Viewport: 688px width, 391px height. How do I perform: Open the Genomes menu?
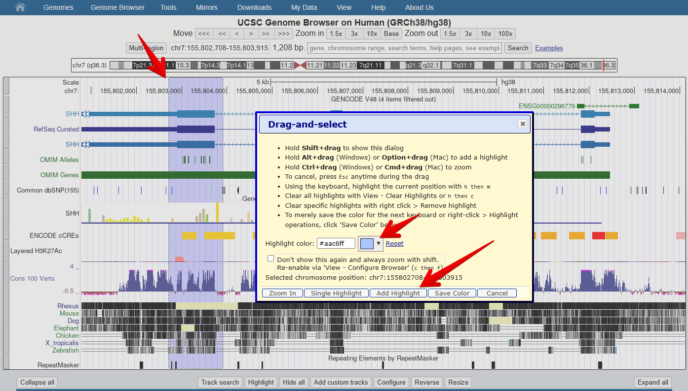coord(58,7)
